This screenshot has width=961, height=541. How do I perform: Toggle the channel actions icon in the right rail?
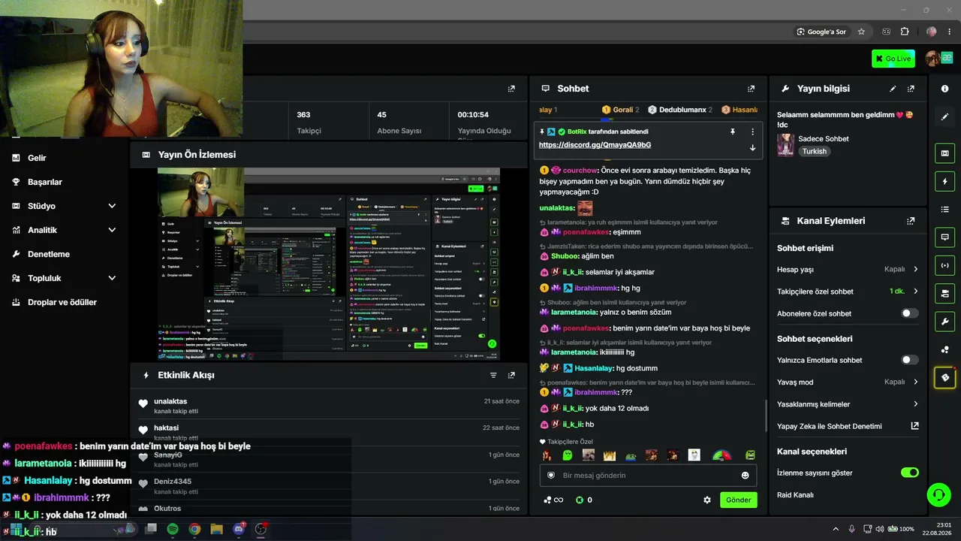tap(944, 293)
